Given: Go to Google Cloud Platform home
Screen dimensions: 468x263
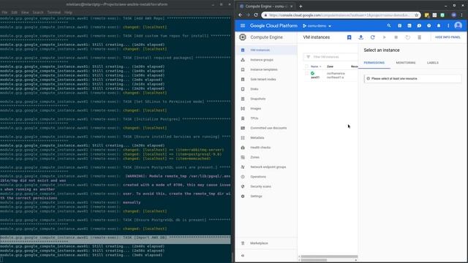Looking at the screenshot, I should (273, 26).
